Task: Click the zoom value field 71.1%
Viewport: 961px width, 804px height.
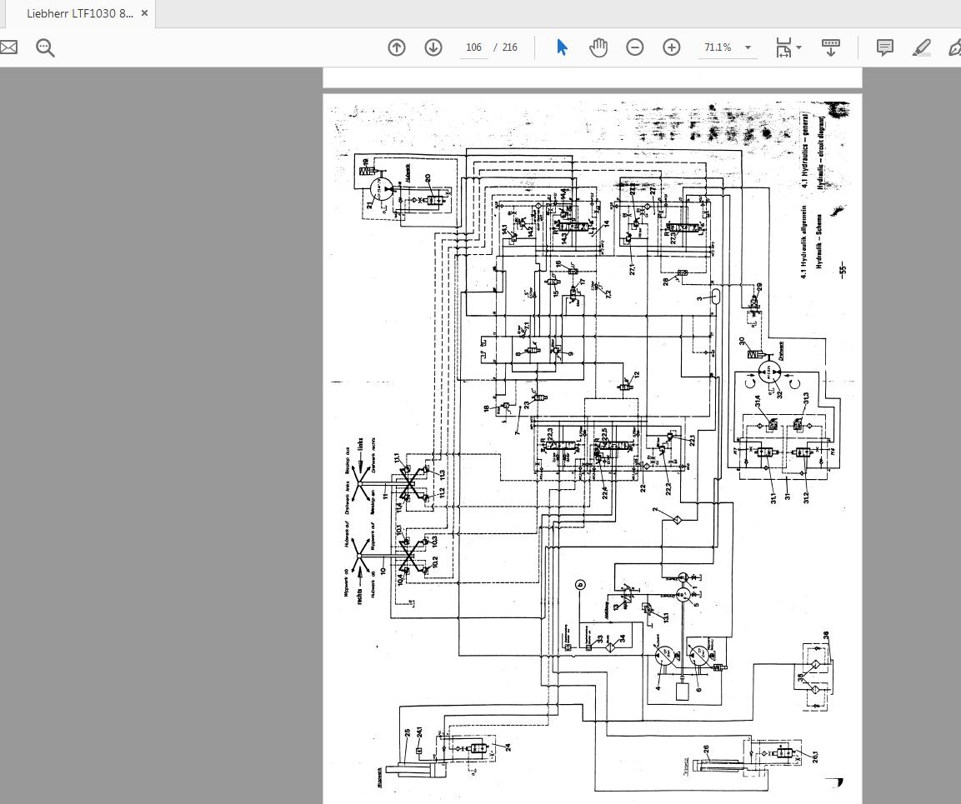Action: coord(718,47)
